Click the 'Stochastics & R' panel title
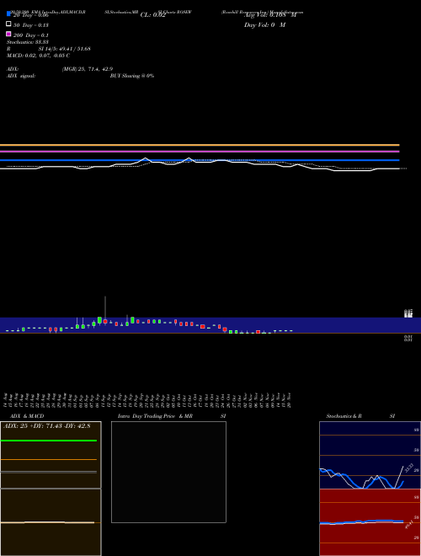 point(344,416)
